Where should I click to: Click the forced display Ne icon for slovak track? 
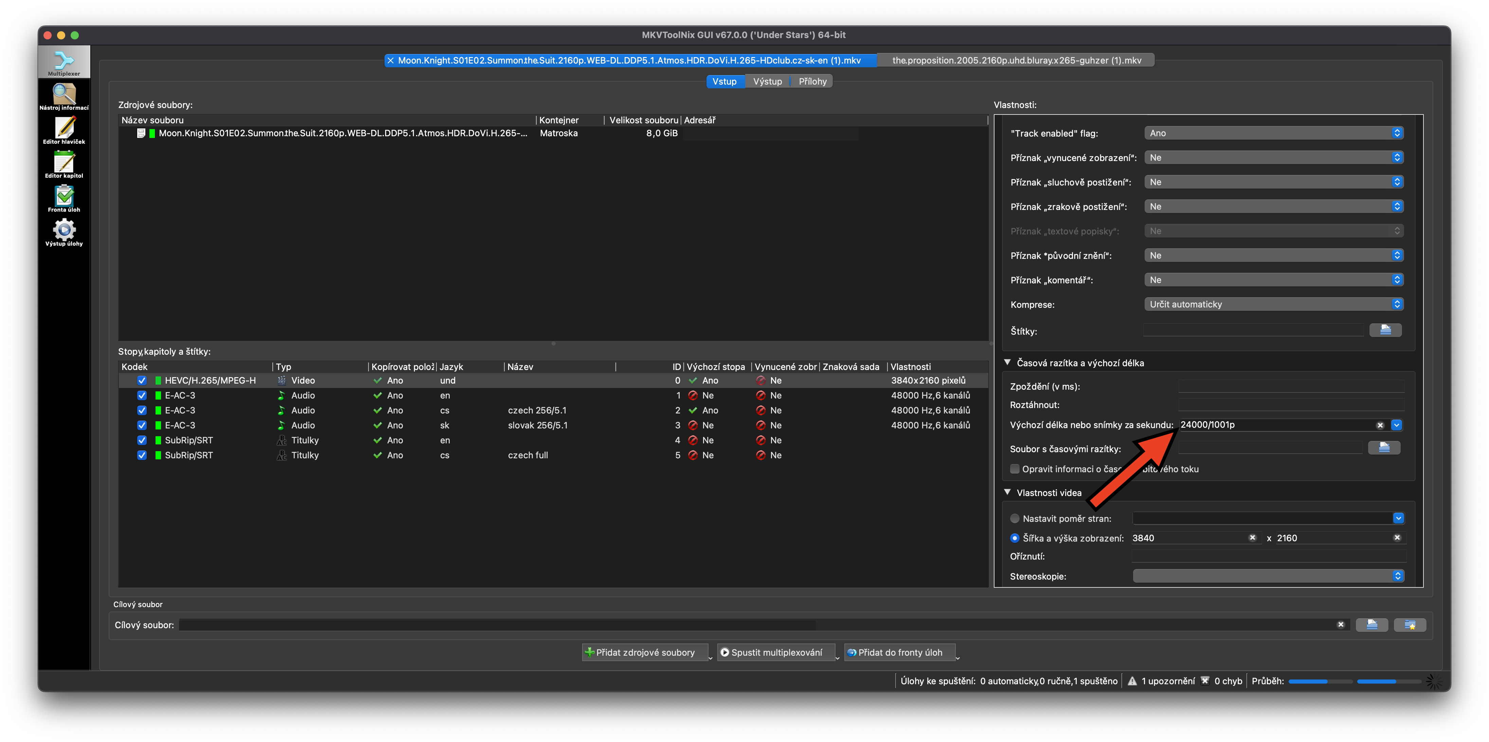coord(761,426)
